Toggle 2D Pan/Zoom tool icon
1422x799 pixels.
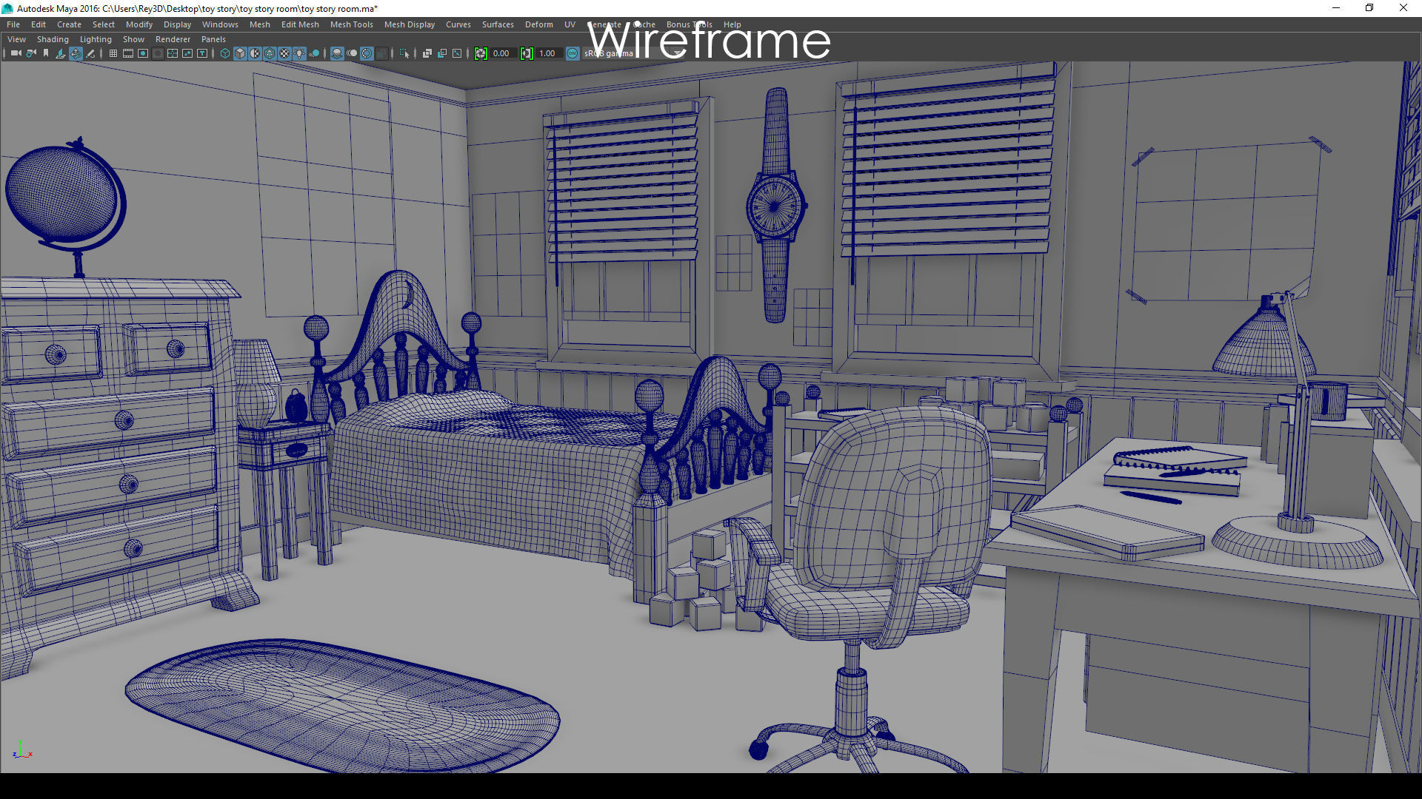[x=76, y=53]
